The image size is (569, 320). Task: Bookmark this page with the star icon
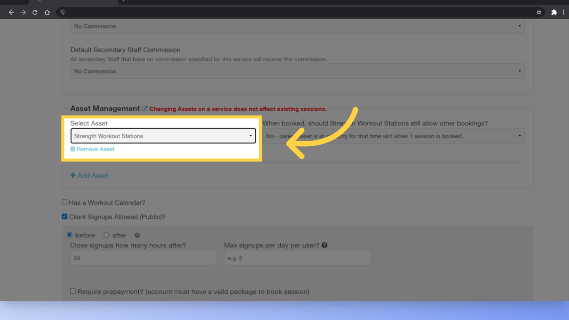(539, 12)
